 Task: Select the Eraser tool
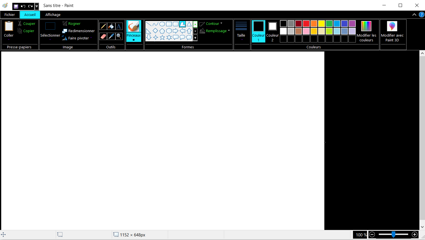tap(103, 36)
